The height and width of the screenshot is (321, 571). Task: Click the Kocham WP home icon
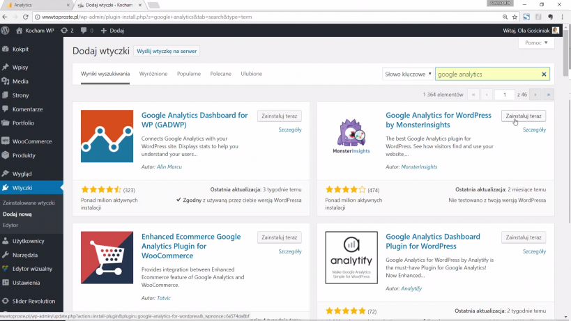tap(20, 31)
